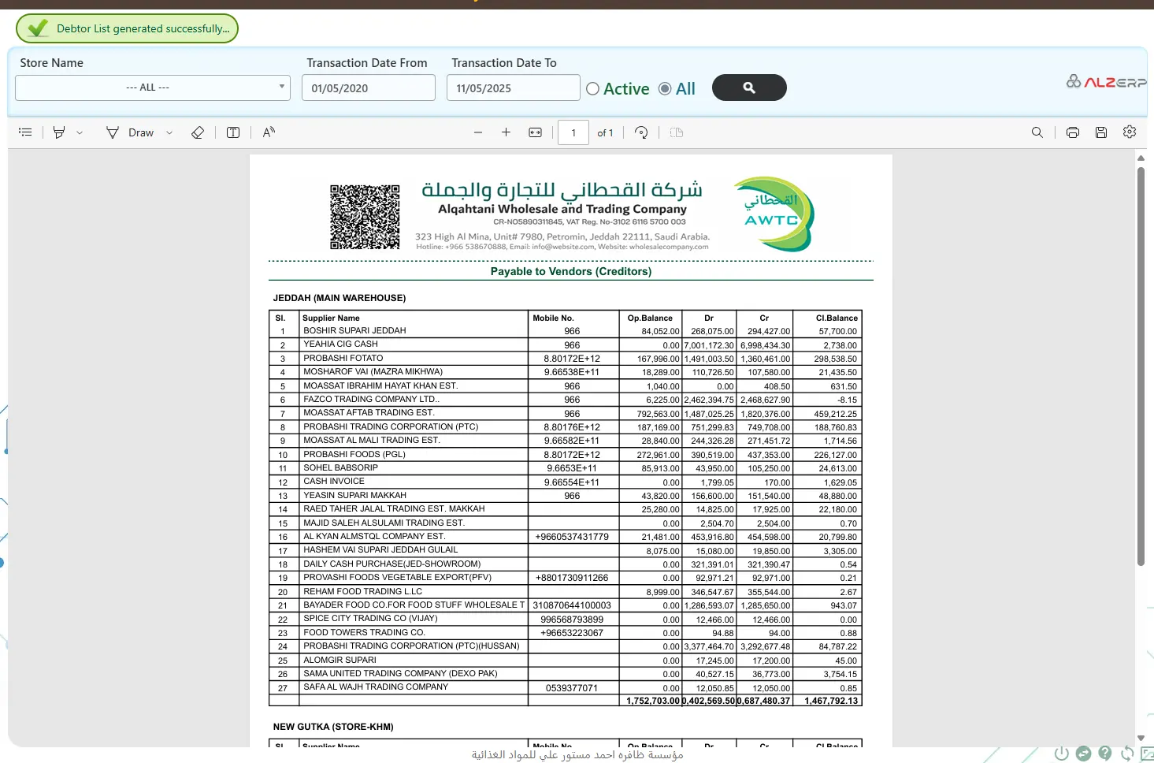Expand the highlighter options chevron
Image resolution: width=1154 pixels, height=763 pixels.
point(80,133)
